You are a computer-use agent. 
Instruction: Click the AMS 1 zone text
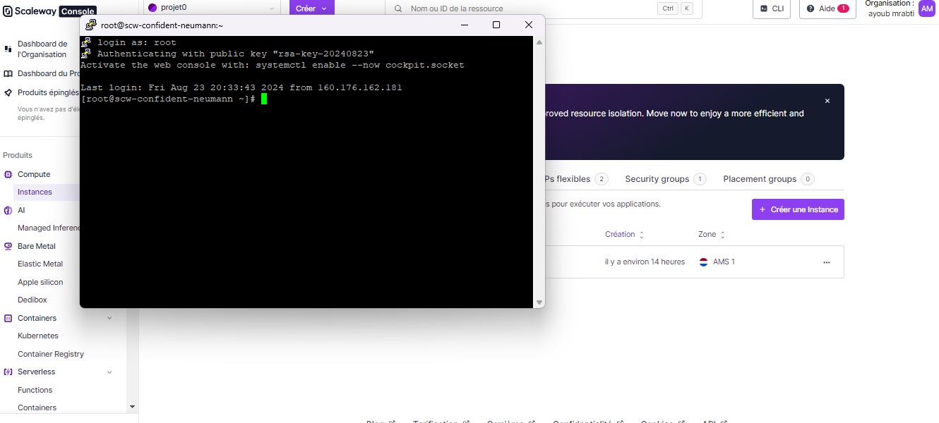(724, 262)
